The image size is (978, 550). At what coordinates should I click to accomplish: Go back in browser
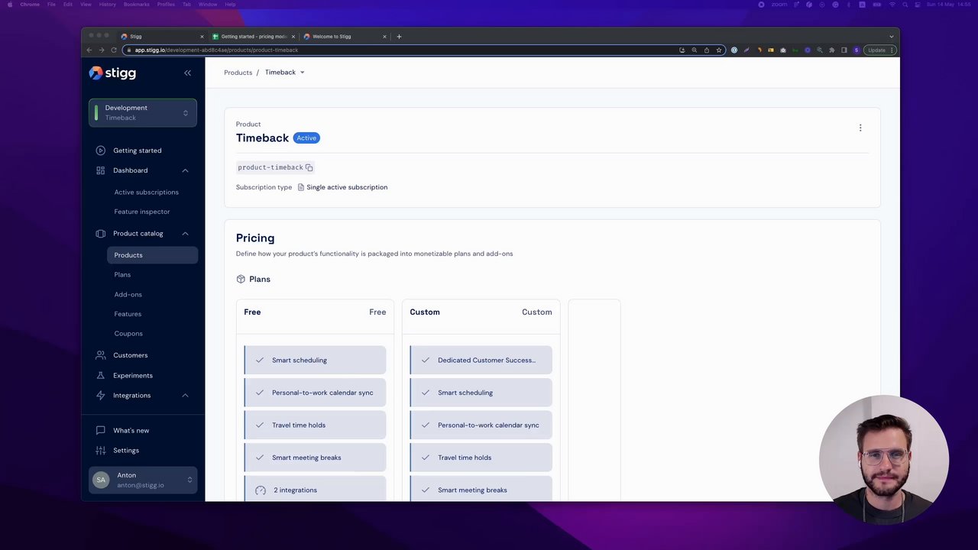tap(89, 50)
